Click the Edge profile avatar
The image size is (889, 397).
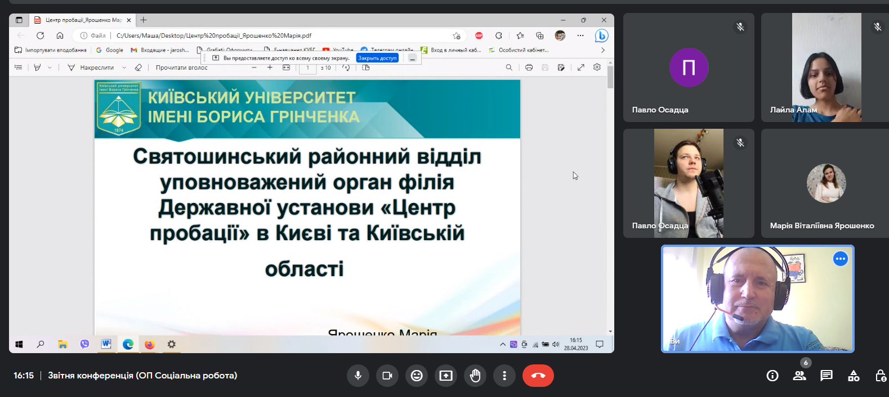(560, 35)
